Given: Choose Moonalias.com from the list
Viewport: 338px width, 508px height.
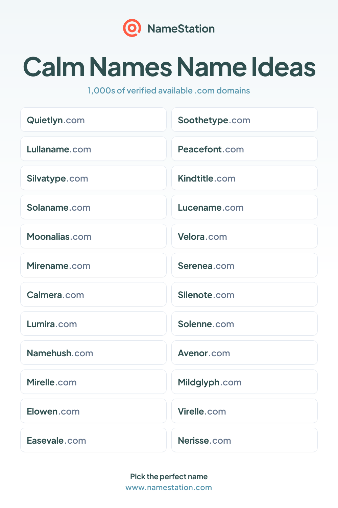Looking at the screenshot, I should pyautogui.click(x=93, y=236).
